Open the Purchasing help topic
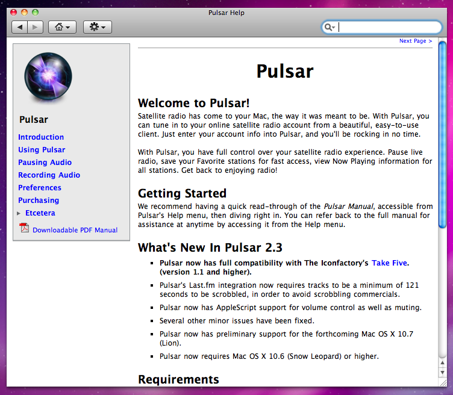 39,201
